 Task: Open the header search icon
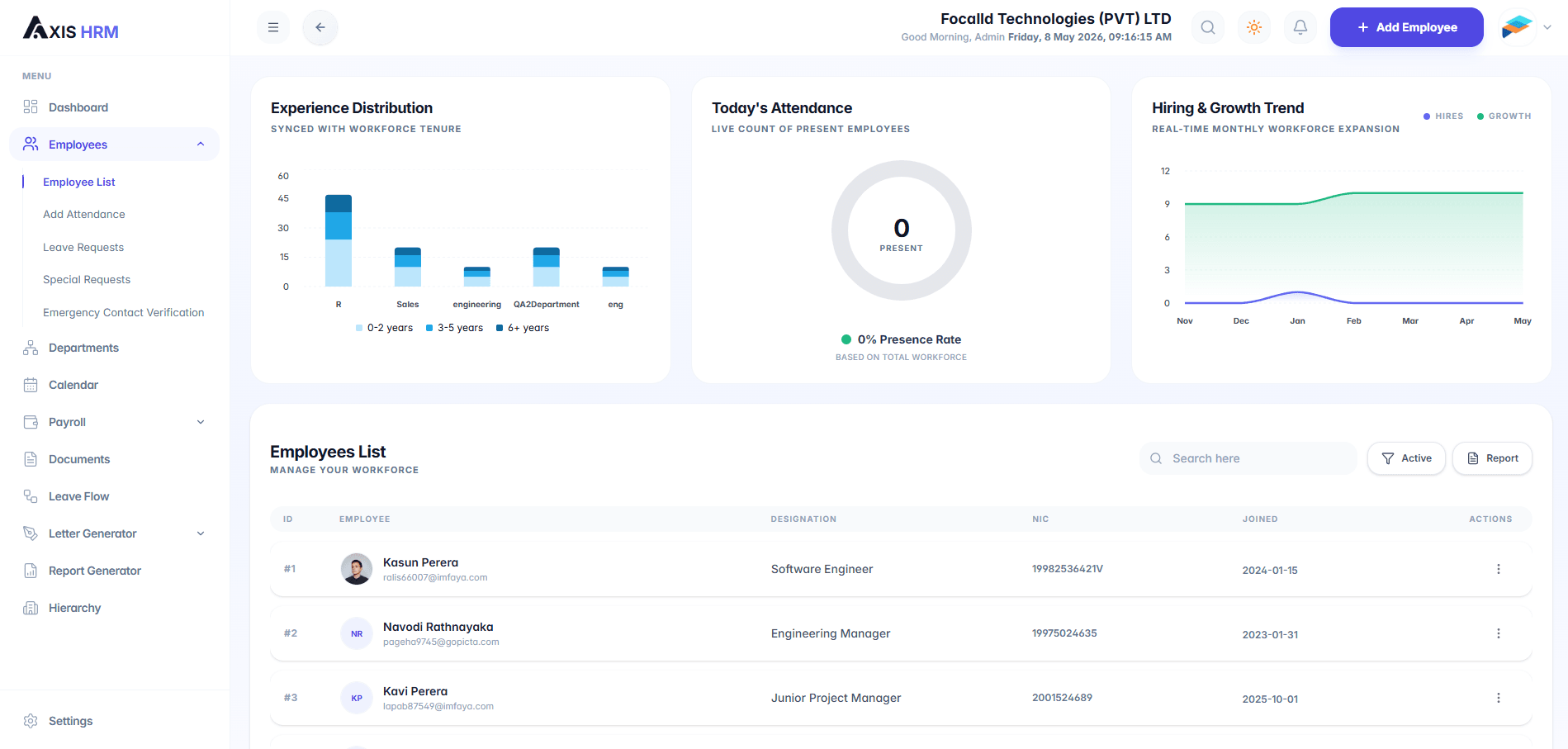click(1208, 27)
